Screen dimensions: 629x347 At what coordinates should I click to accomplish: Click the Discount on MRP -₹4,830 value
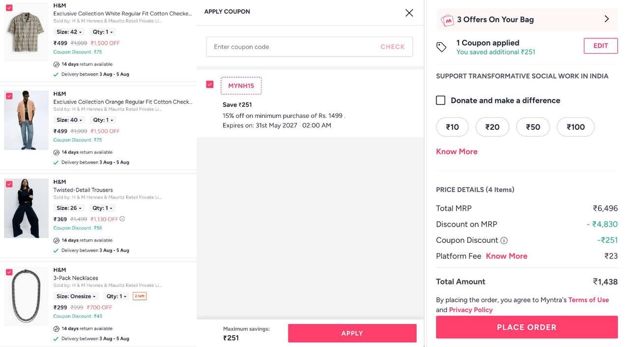602,224
